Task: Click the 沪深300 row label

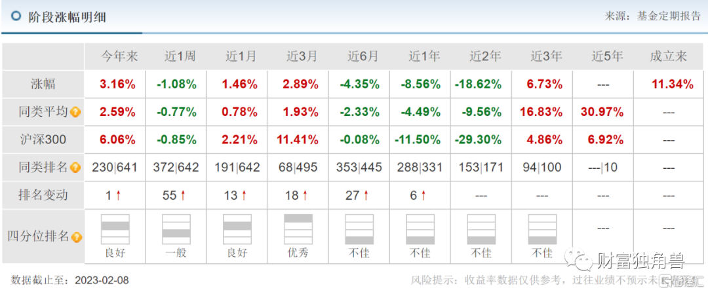Action: [43, 139]
